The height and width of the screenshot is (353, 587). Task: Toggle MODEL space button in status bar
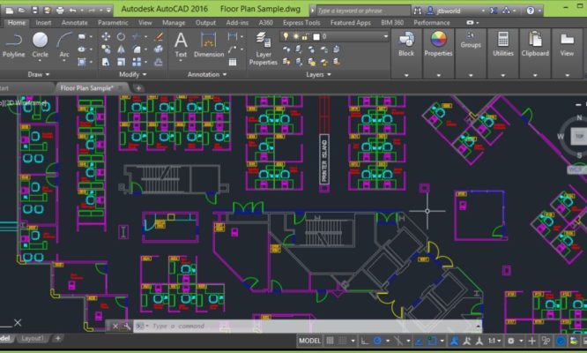tap(309, 340)
